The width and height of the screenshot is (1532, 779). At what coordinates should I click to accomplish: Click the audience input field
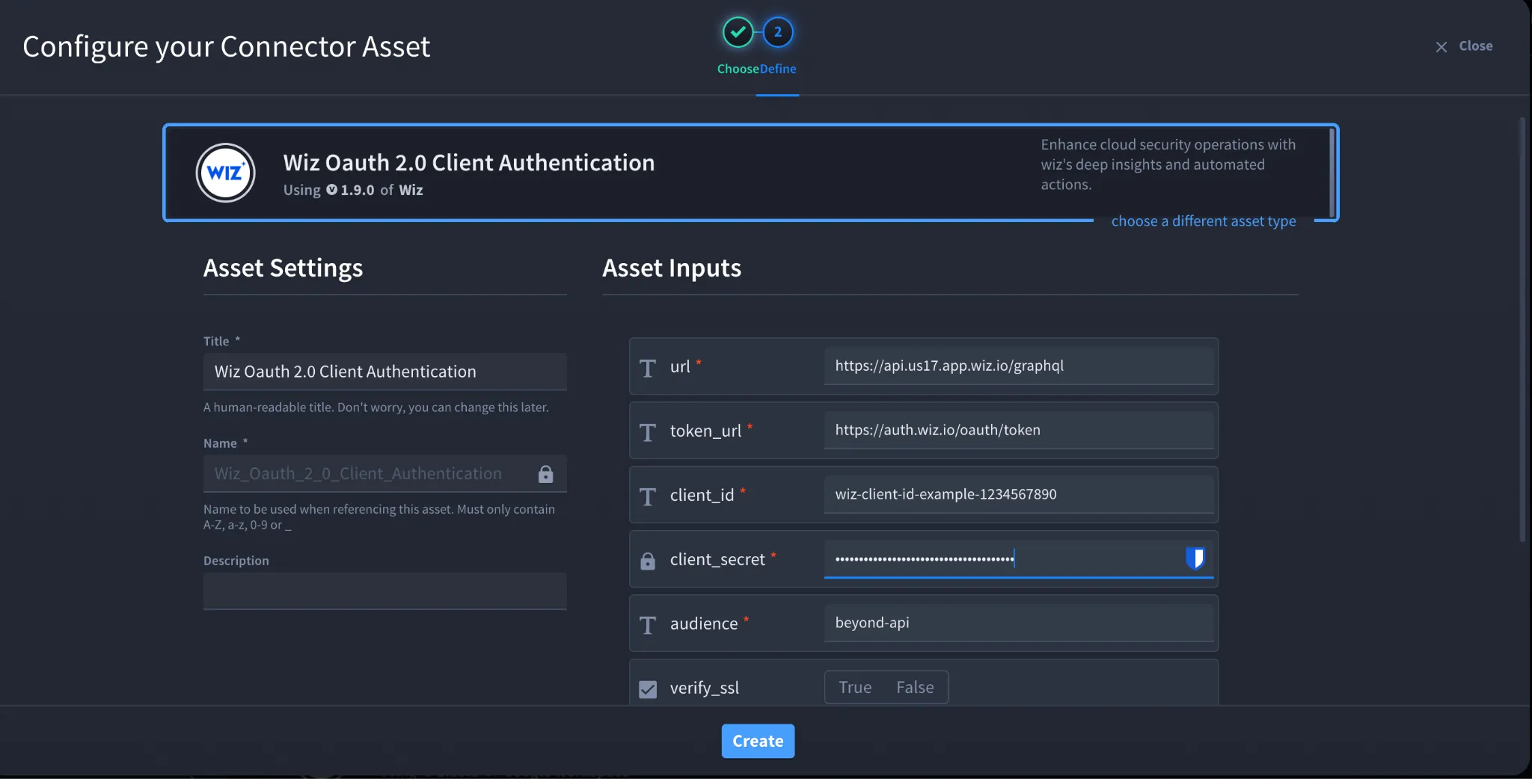click(1019, 623)
